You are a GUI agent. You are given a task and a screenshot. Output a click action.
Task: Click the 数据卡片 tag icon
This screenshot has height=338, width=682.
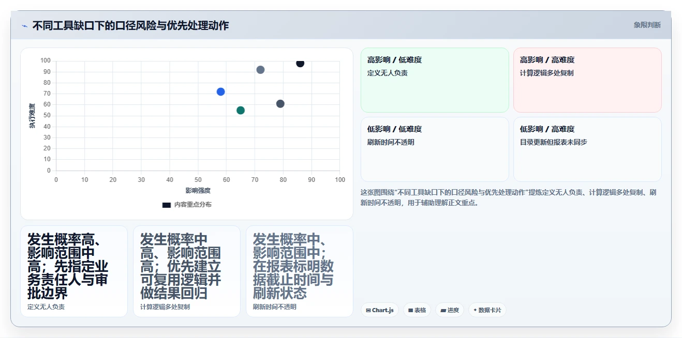pyautogui.click(x=475, y=310)
